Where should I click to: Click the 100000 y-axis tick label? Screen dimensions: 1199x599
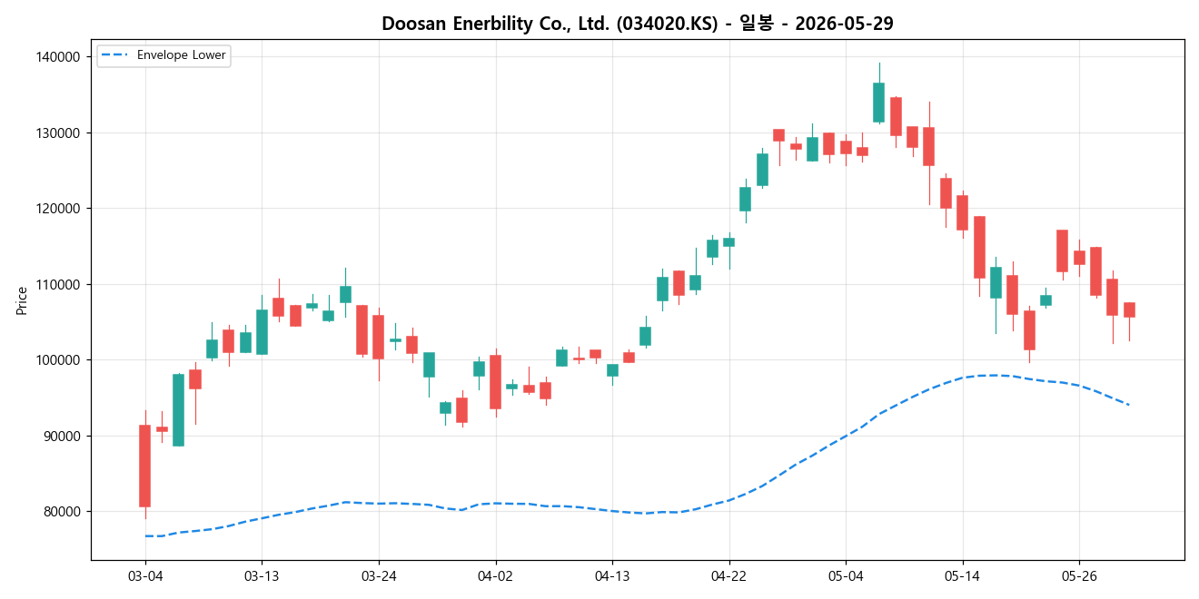(x=58, y=360)
